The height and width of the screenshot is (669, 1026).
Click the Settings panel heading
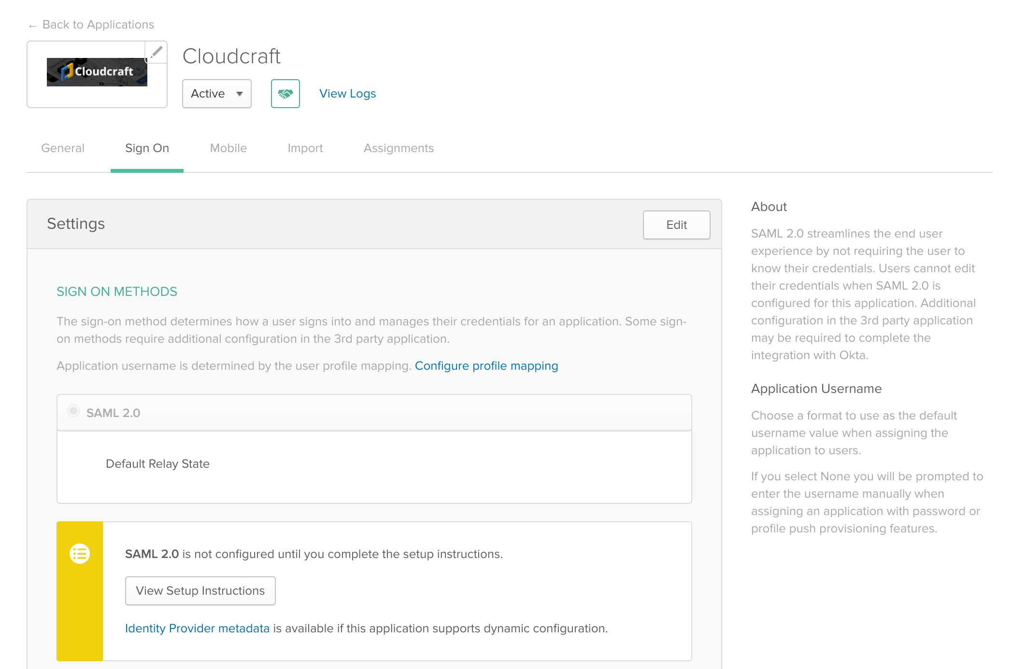76,224
